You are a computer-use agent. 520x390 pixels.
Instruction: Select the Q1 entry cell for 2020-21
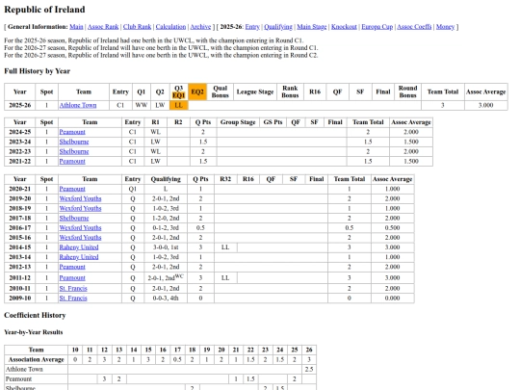pyautogui.click(x=133, y=189)
